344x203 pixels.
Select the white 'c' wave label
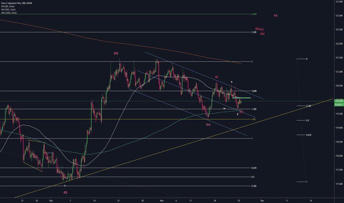(65, 185)
